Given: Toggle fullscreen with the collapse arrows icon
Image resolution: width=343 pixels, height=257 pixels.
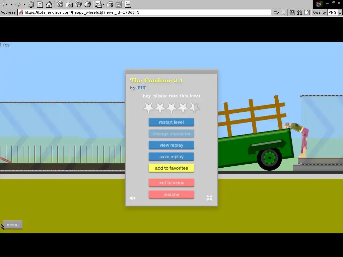Looking at the screenshot, I should [x=209, y=198].
